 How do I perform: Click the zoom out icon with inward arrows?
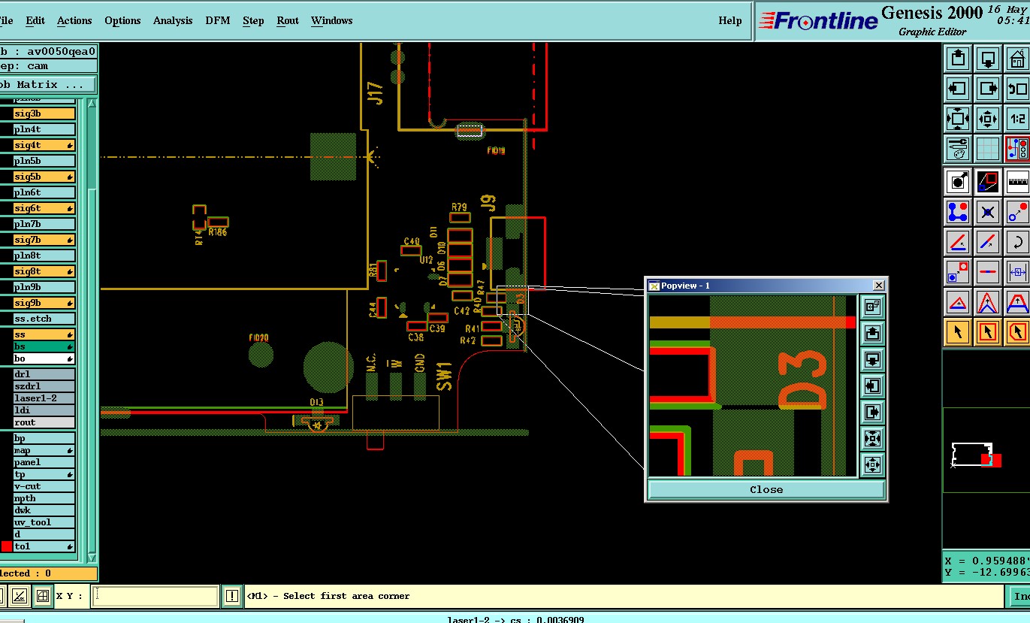tap(988, 118)
